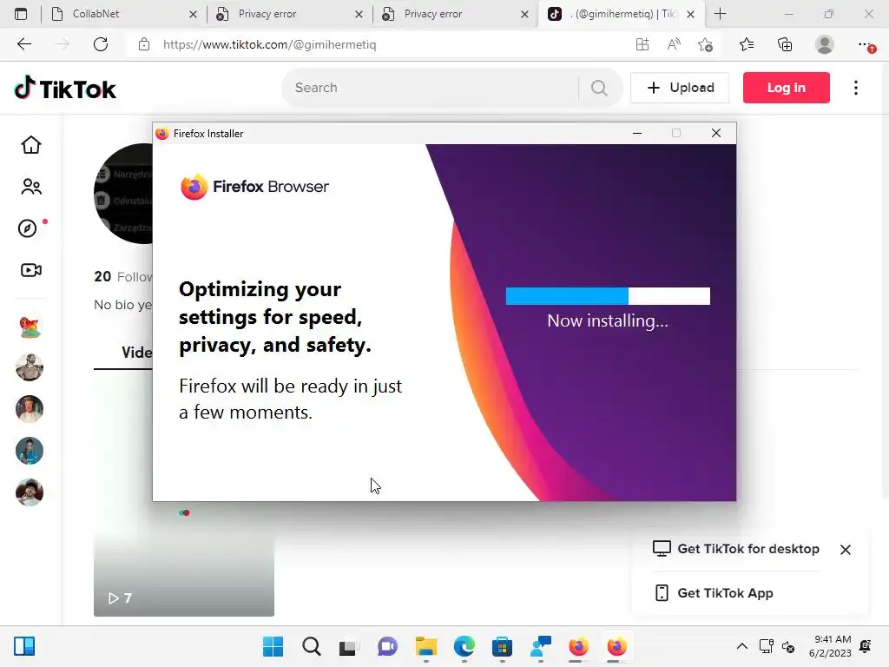Switch to the CollabNet tab
The height and width of the screenshot is (667, 889).
tap(123, 14)
